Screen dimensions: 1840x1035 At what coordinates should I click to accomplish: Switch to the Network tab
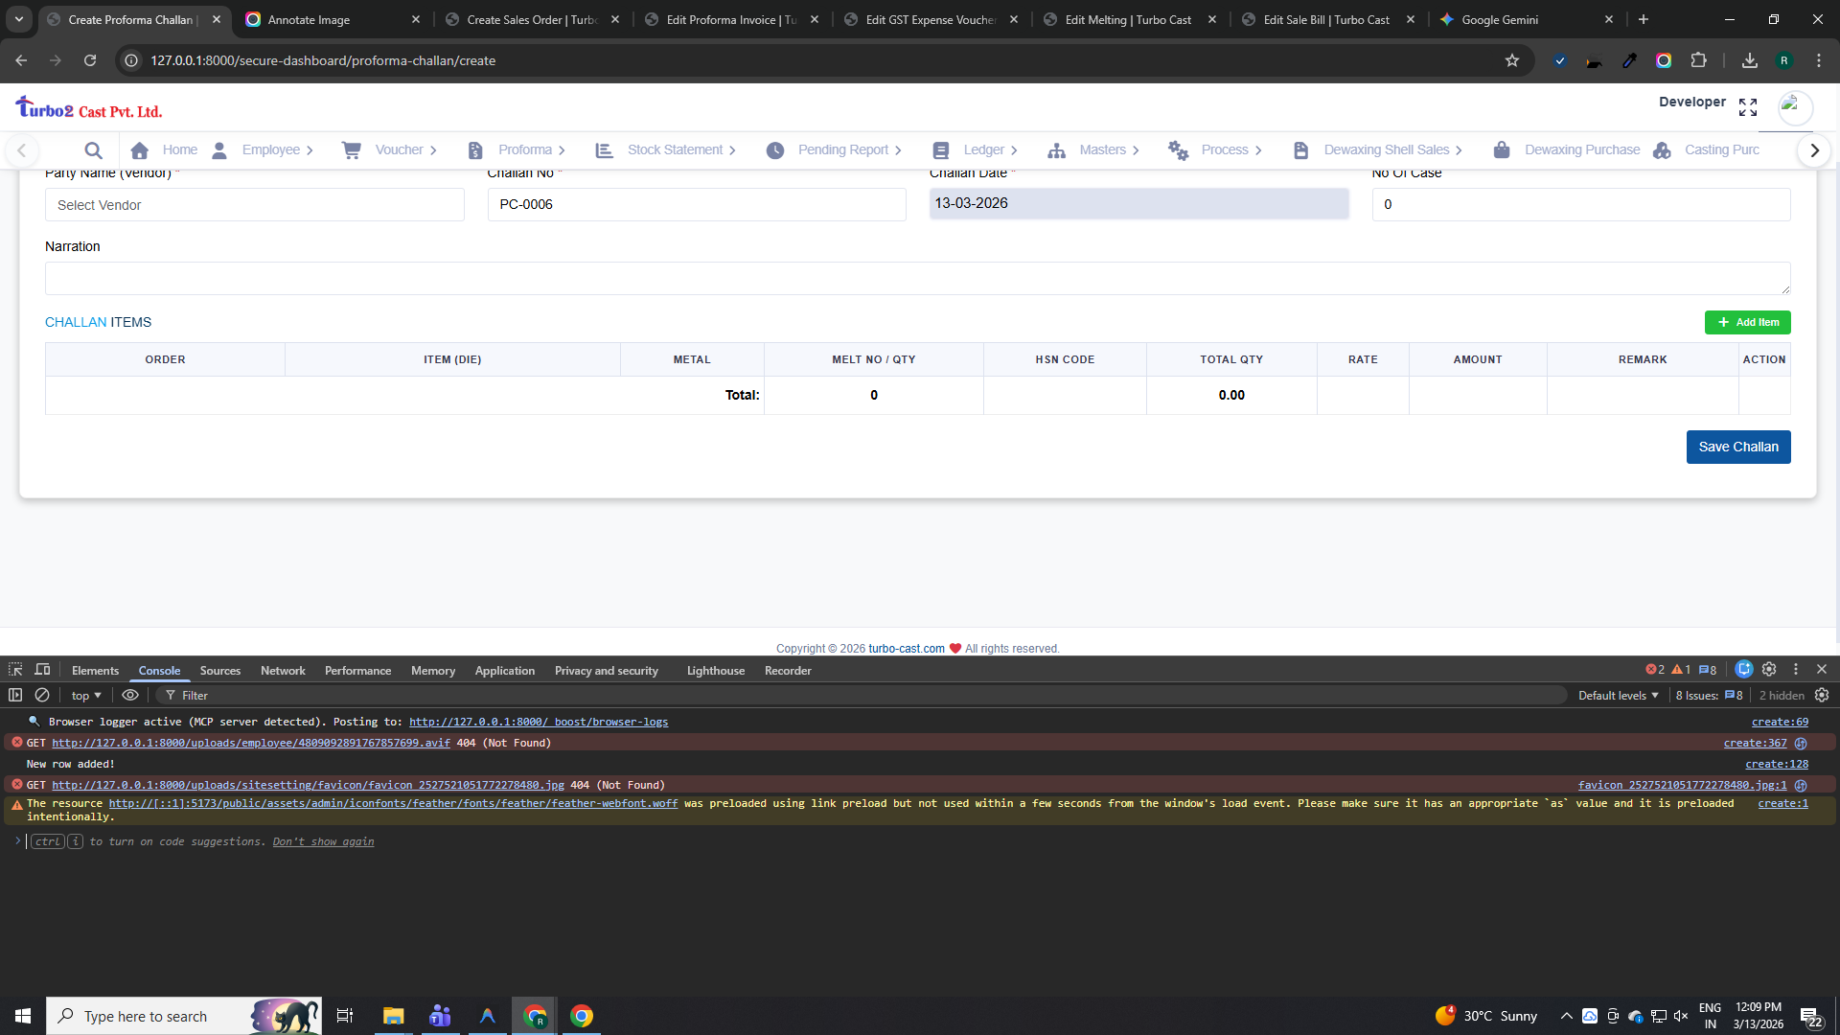coord(283,671)
